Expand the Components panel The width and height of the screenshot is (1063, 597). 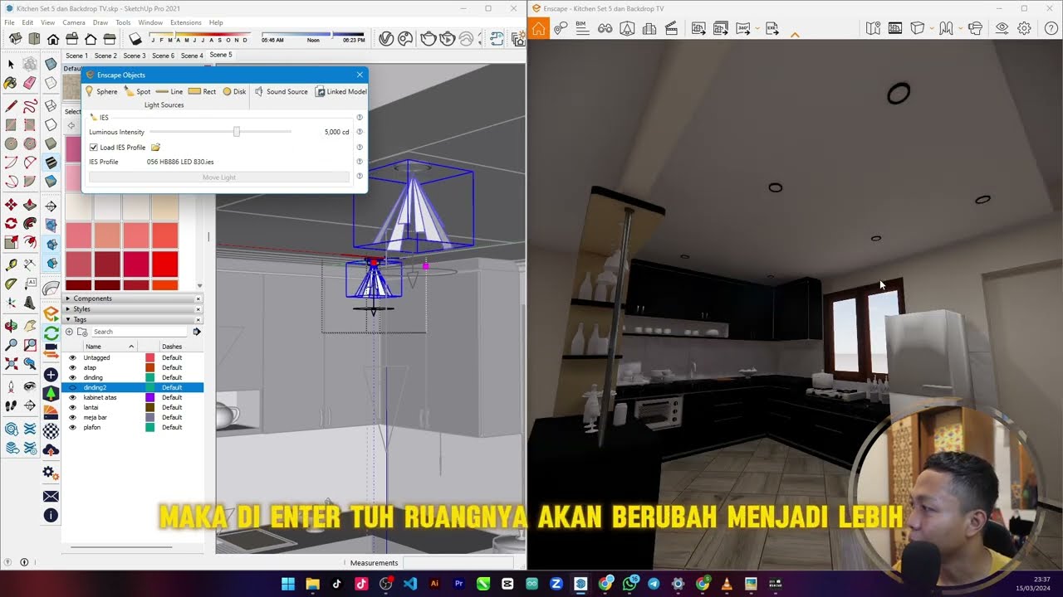[x=68, y=298]
